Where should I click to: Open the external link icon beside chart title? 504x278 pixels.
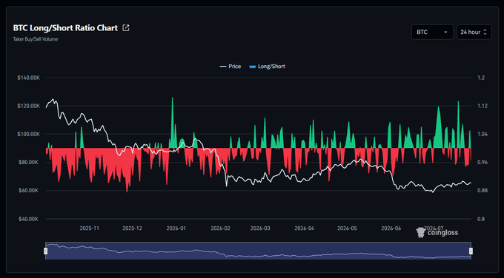126,28
